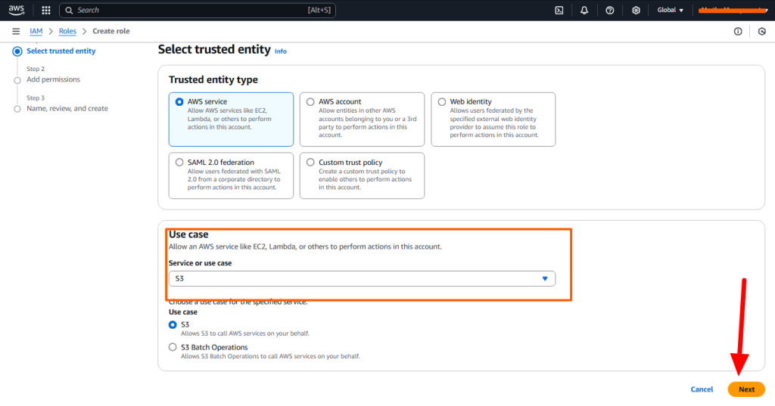Select the Web identity trusted entity
This screenshot has width=775, height=406.
click(x=493, y=119)
